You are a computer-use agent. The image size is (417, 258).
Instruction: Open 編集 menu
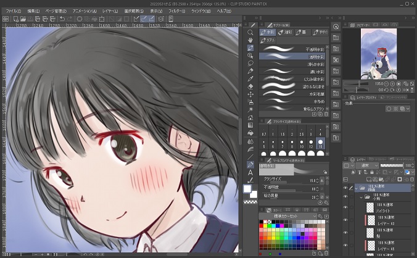33,11
